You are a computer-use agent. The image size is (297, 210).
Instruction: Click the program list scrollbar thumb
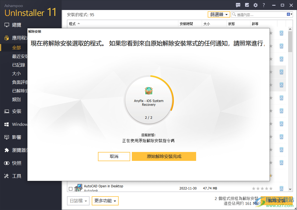290,42
